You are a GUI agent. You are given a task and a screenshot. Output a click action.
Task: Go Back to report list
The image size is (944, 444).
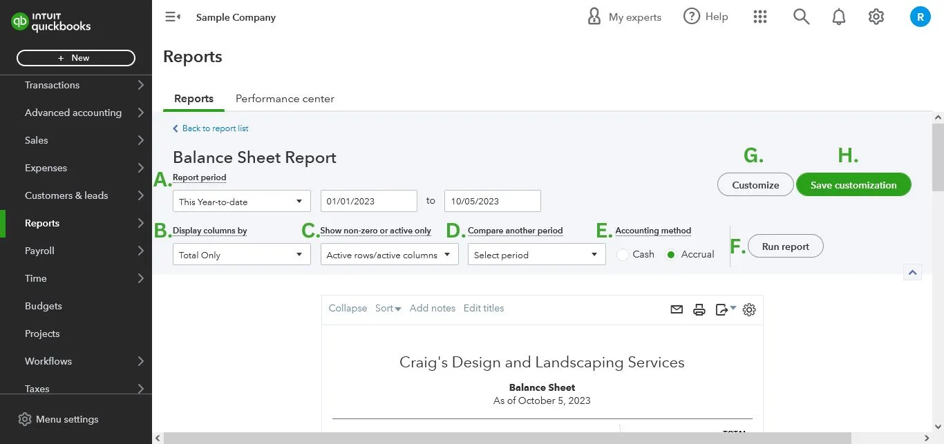point(211,128)
